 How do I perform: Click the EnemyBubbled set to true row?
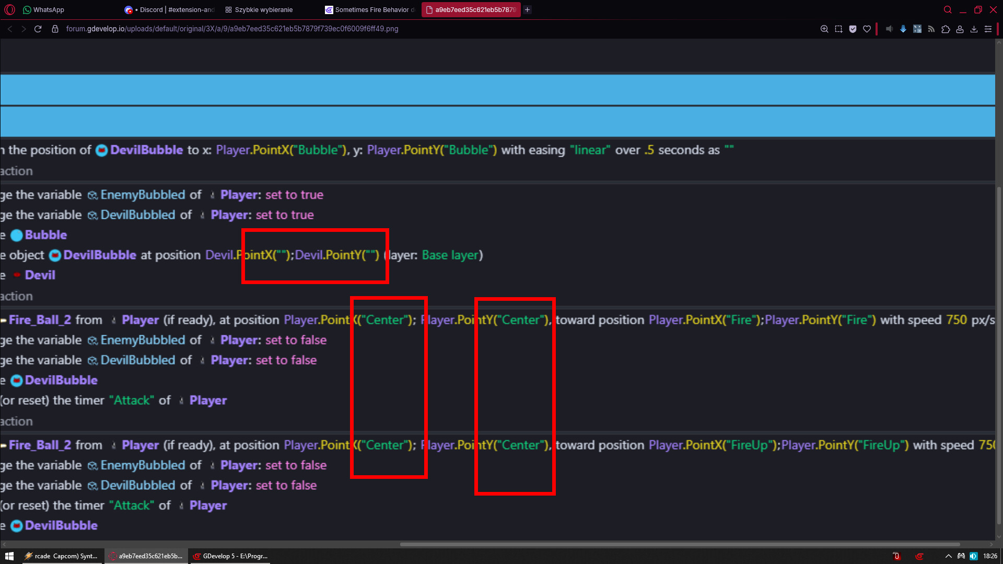[161, 195]
